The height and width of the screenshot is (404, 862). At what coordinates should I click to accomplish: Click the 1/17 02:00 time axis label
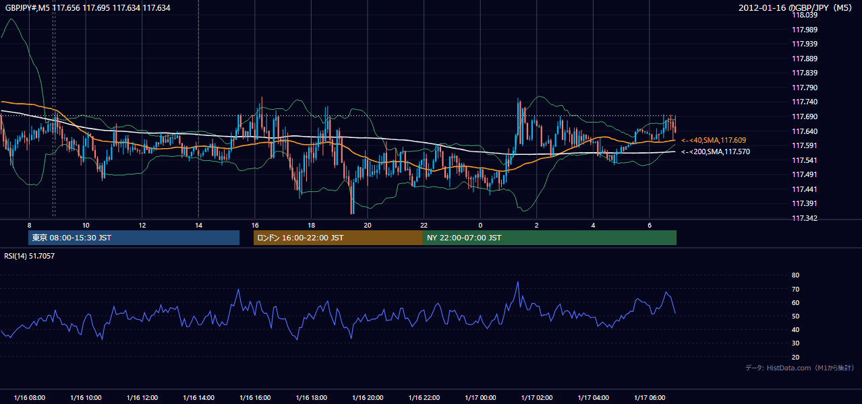tap(536, 398)
